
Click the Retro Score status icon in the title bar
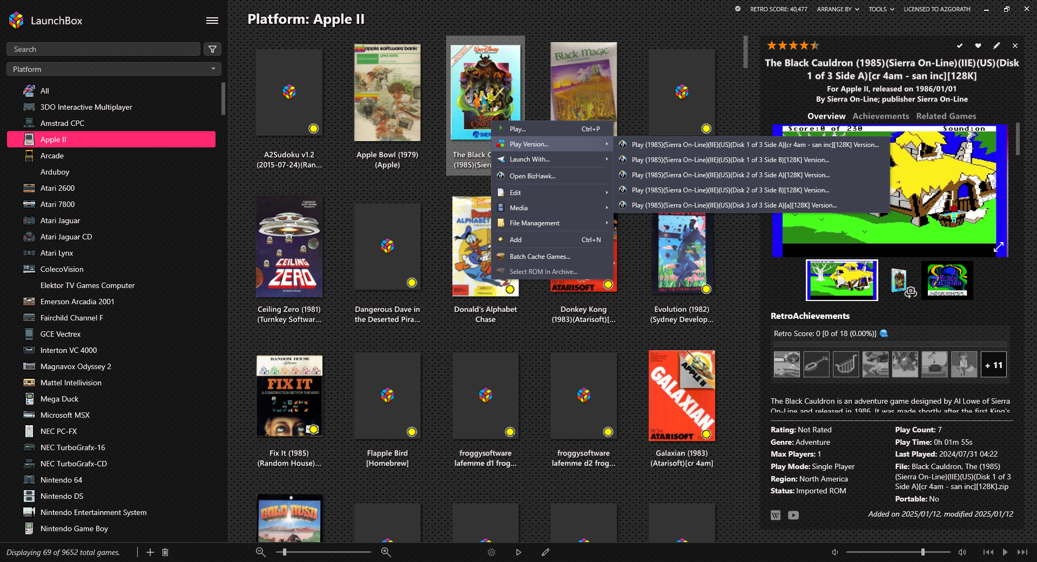[x=738, y=9]
